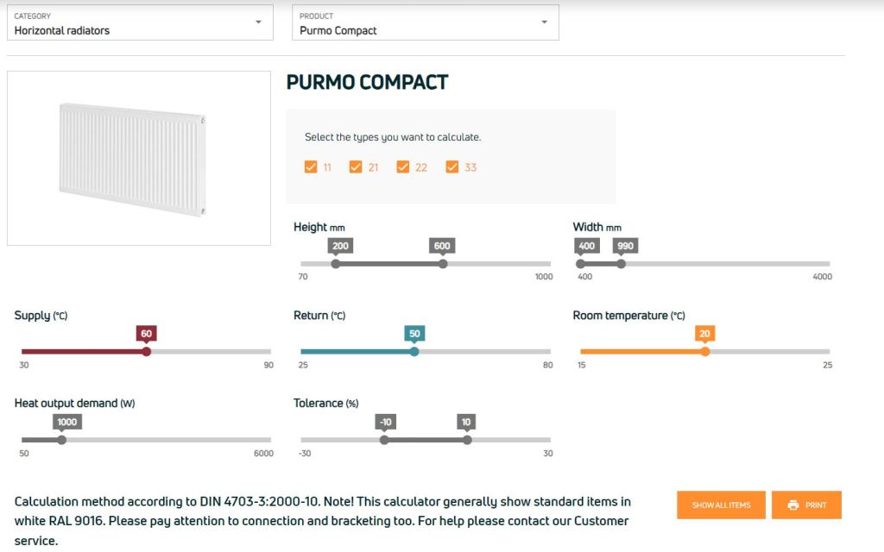884x552 pixels.
Task: Click the lower Tolerance handle at -10
Action: 384,440
